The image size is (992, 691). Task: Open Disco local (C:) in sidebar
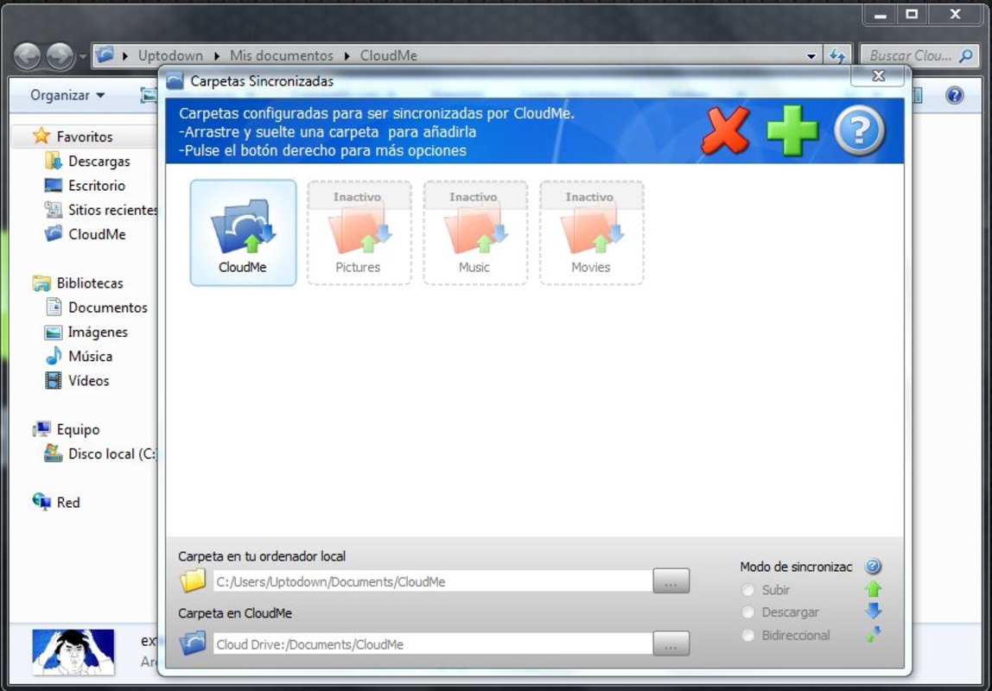101,454
